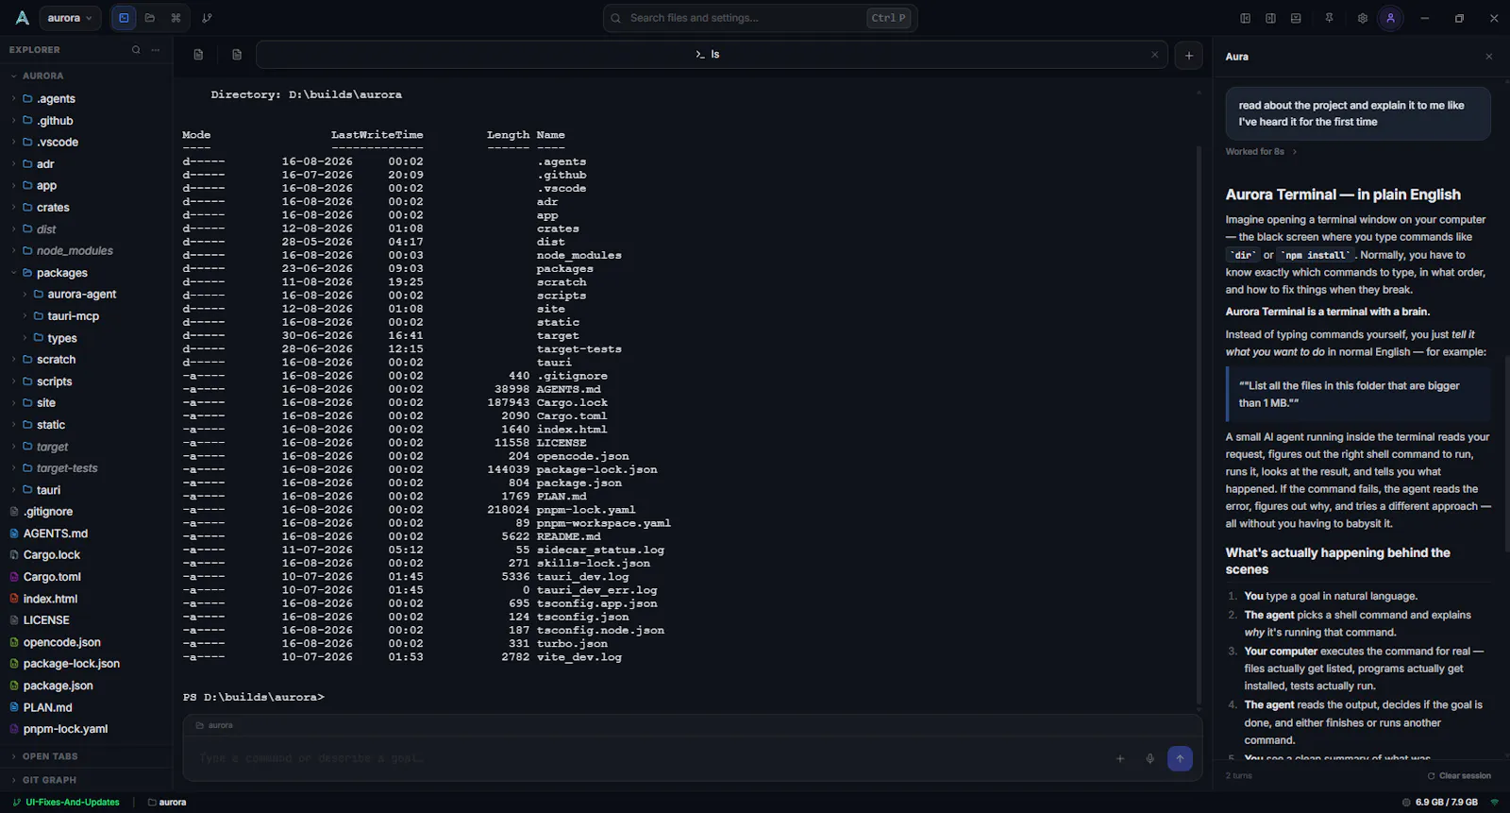Screen dimensions: 1510x813
Task: Click the second document icon tab
Action: 237,55
